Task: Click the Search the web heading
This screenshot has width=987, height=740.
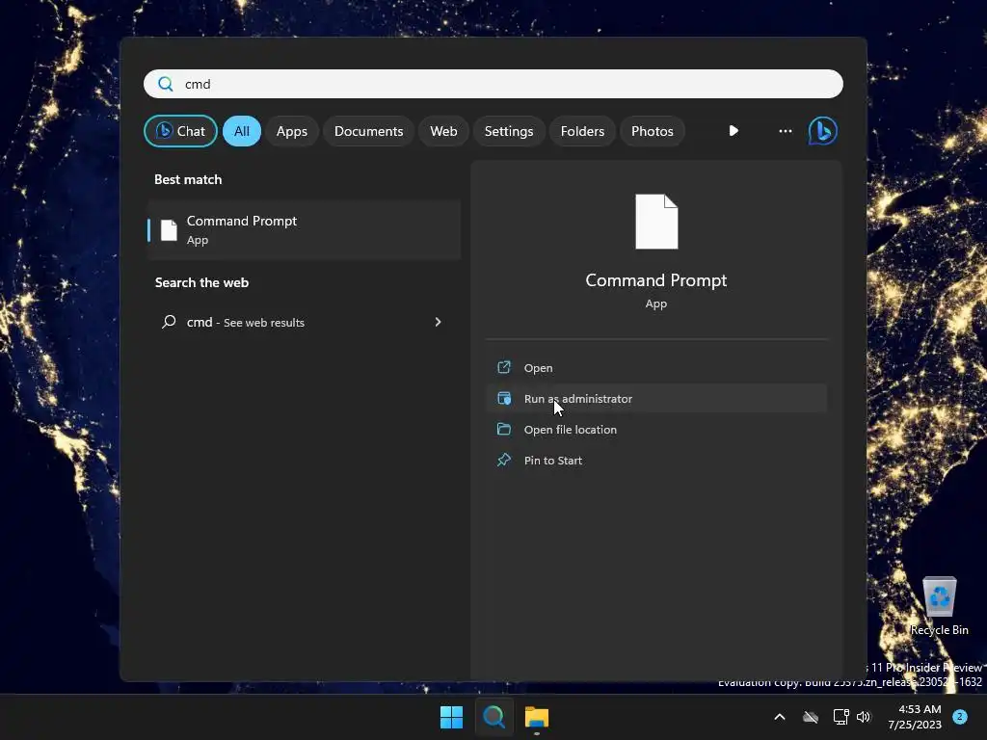Action: coord(202,282)
